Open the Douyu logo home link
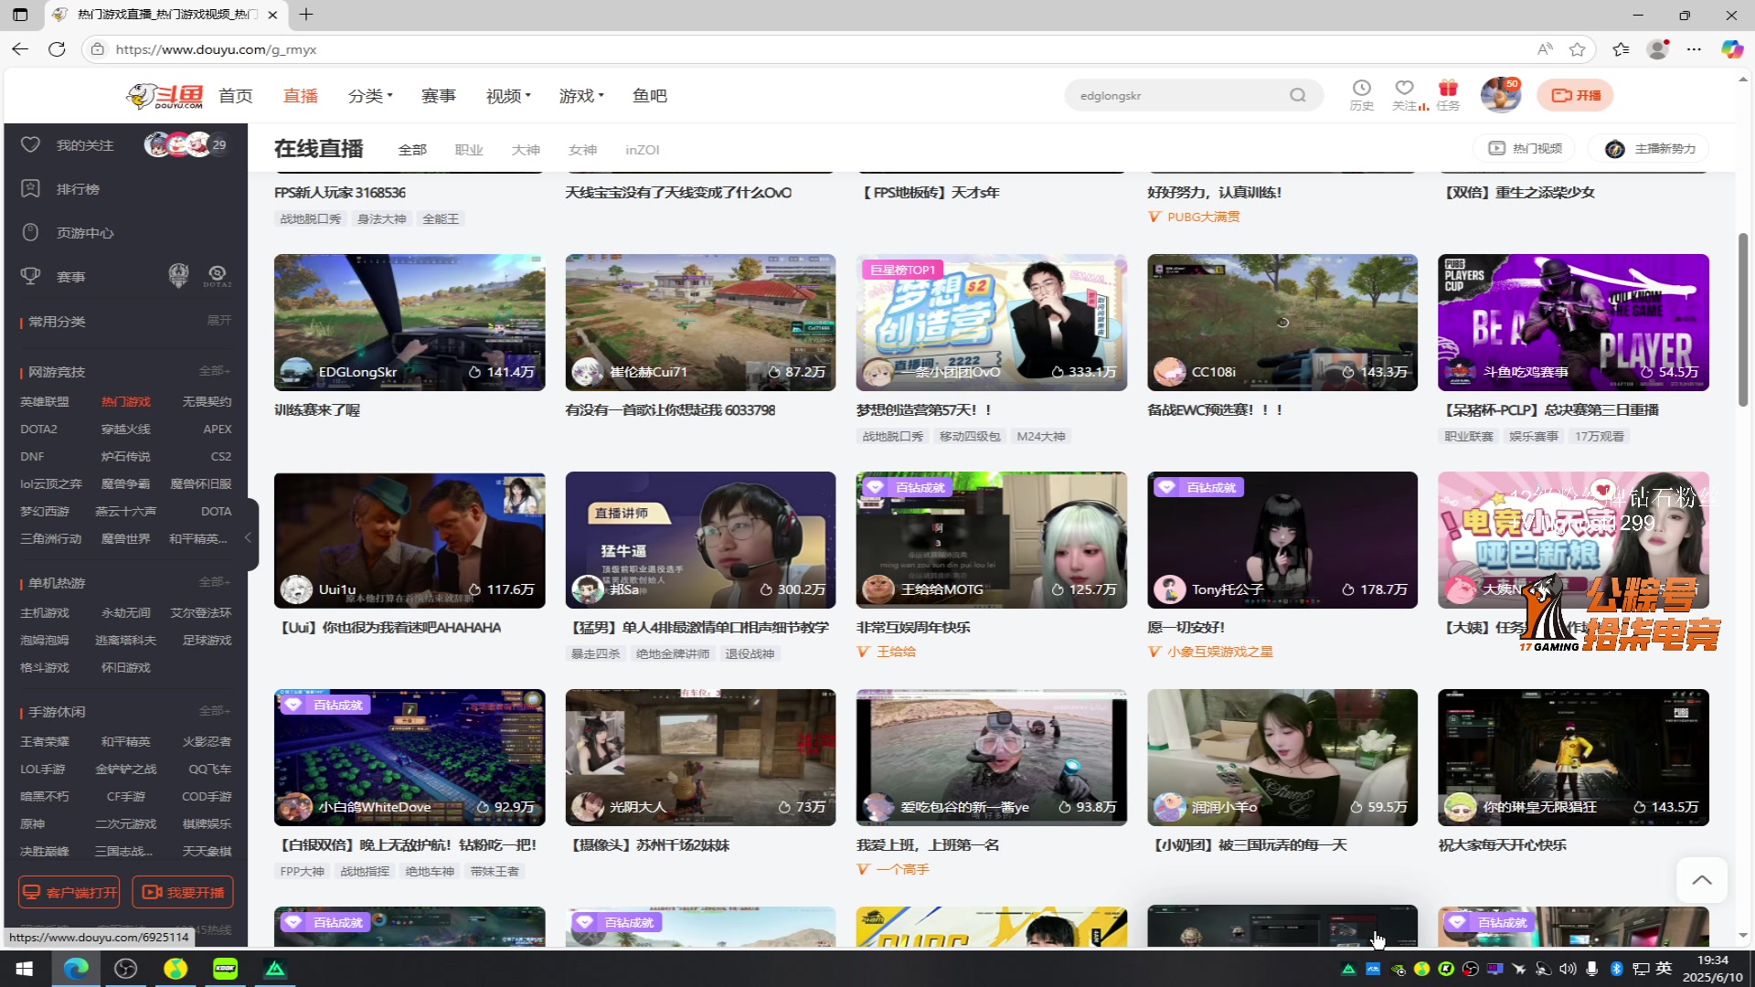This screenshot has width=1755, height=987. [165, 95]
